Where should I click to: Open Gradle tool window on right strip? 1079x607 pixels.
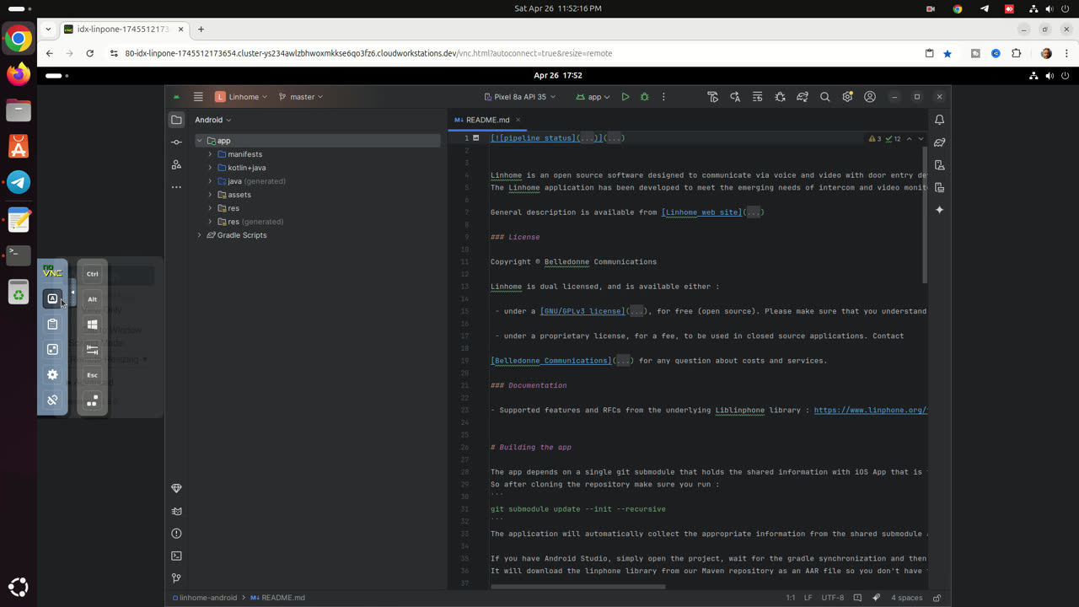point(939,142)
